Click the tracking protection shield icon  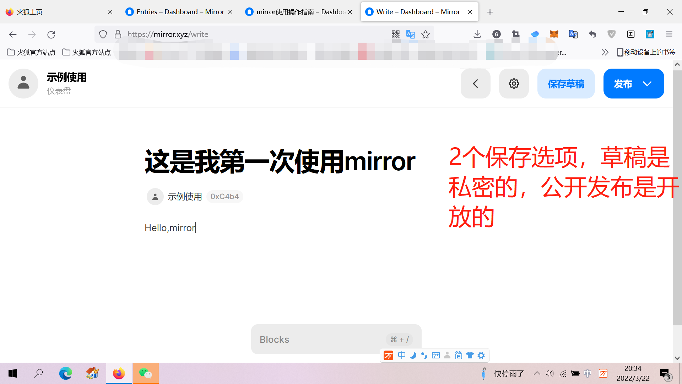tap(103, 34)
